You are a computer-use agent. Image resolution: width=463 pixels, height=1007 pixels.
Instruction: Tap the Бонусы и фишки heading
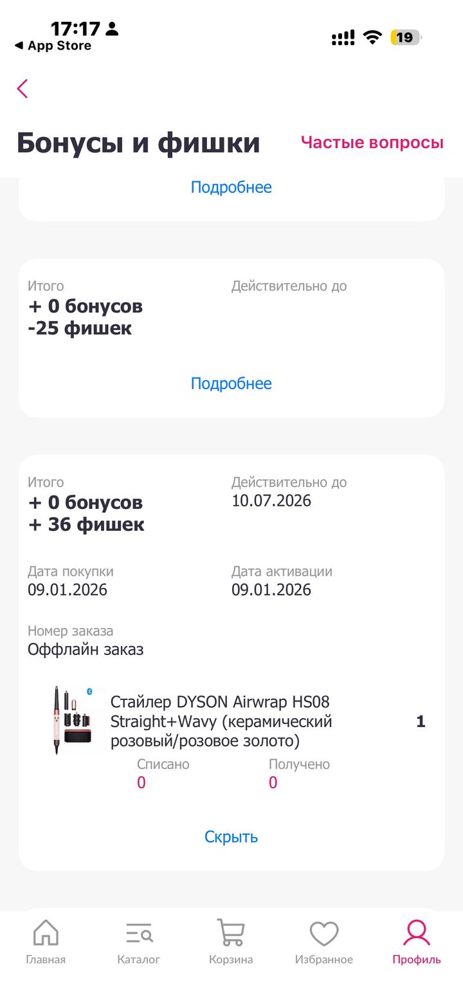tap(138, 142)
